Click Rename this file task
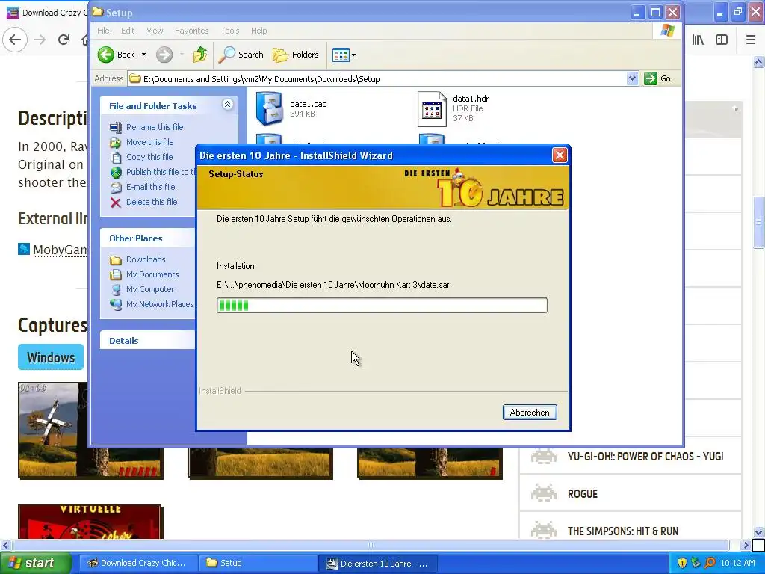 [x=155, y=127]
